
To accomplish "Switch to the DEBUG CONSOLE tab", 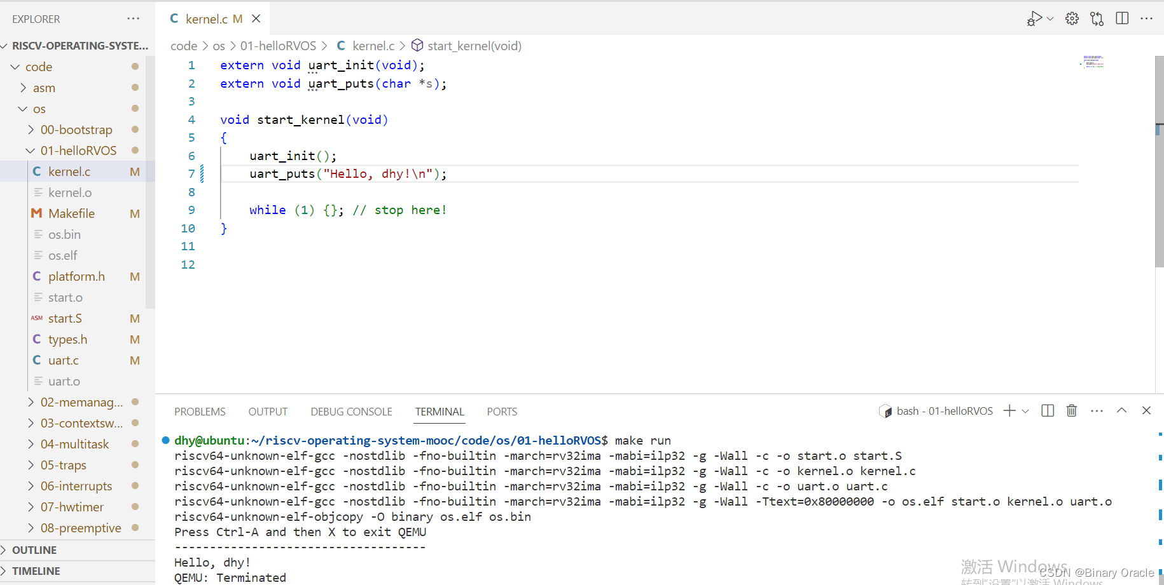I will click(351, 412).
